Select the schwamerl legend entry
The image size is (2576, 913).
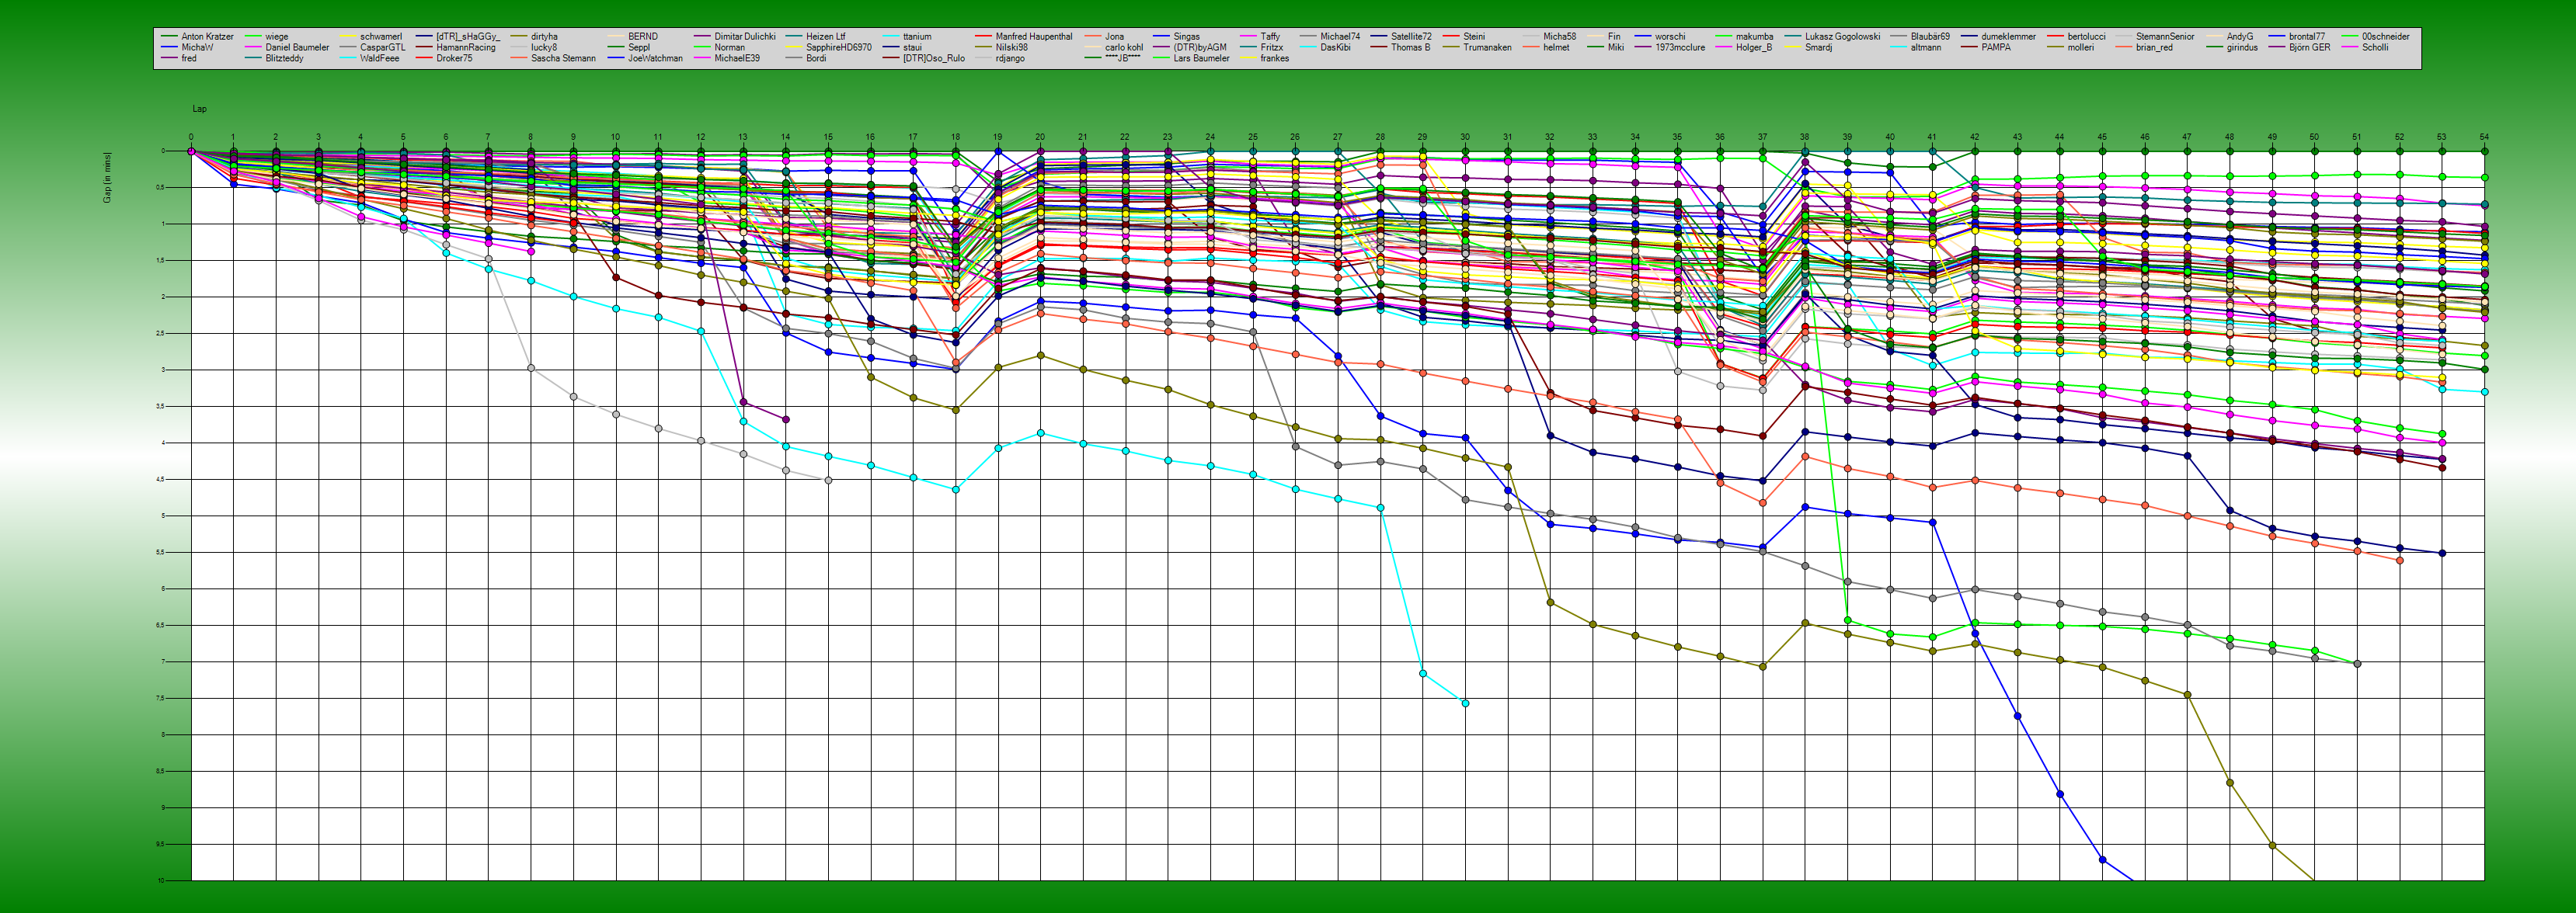click(381, 37)
